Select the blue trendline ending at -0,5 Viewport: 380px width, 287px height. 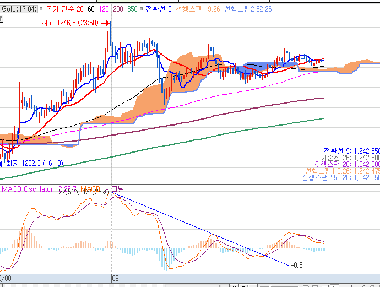201,229
